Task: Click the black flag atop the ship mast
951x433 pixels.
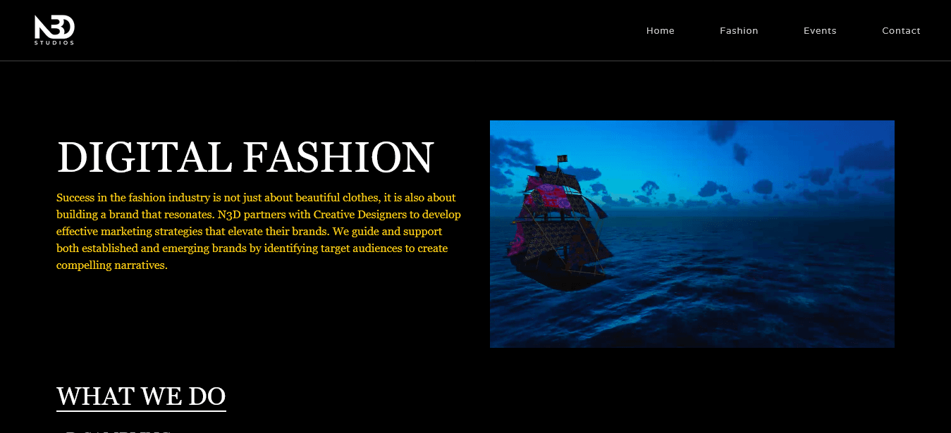Action: tap(562, 158)
